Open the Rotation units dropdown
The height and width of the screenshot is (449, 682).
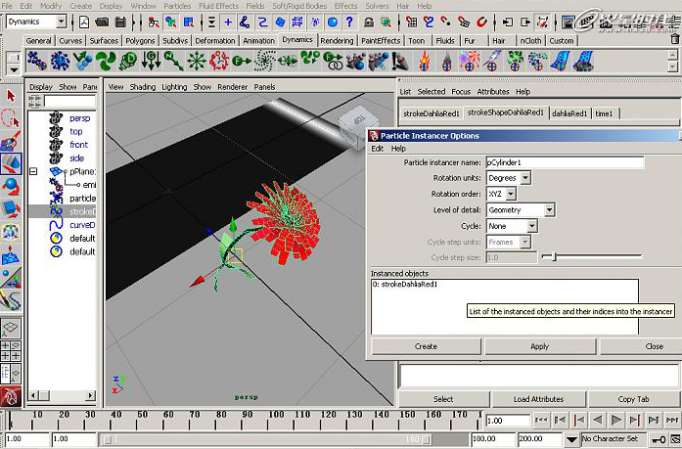click(x=508, y=178)
